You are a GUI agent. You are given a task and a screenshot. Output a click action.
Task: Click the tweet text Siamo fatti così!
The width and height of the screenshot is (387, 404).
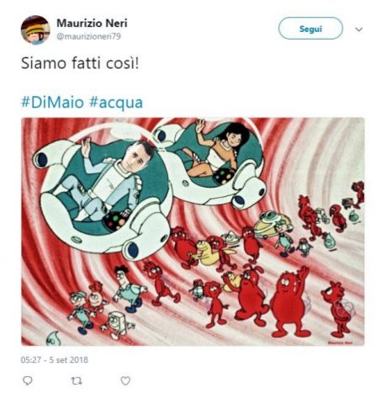pyautogui.click(x=80, y=63)
